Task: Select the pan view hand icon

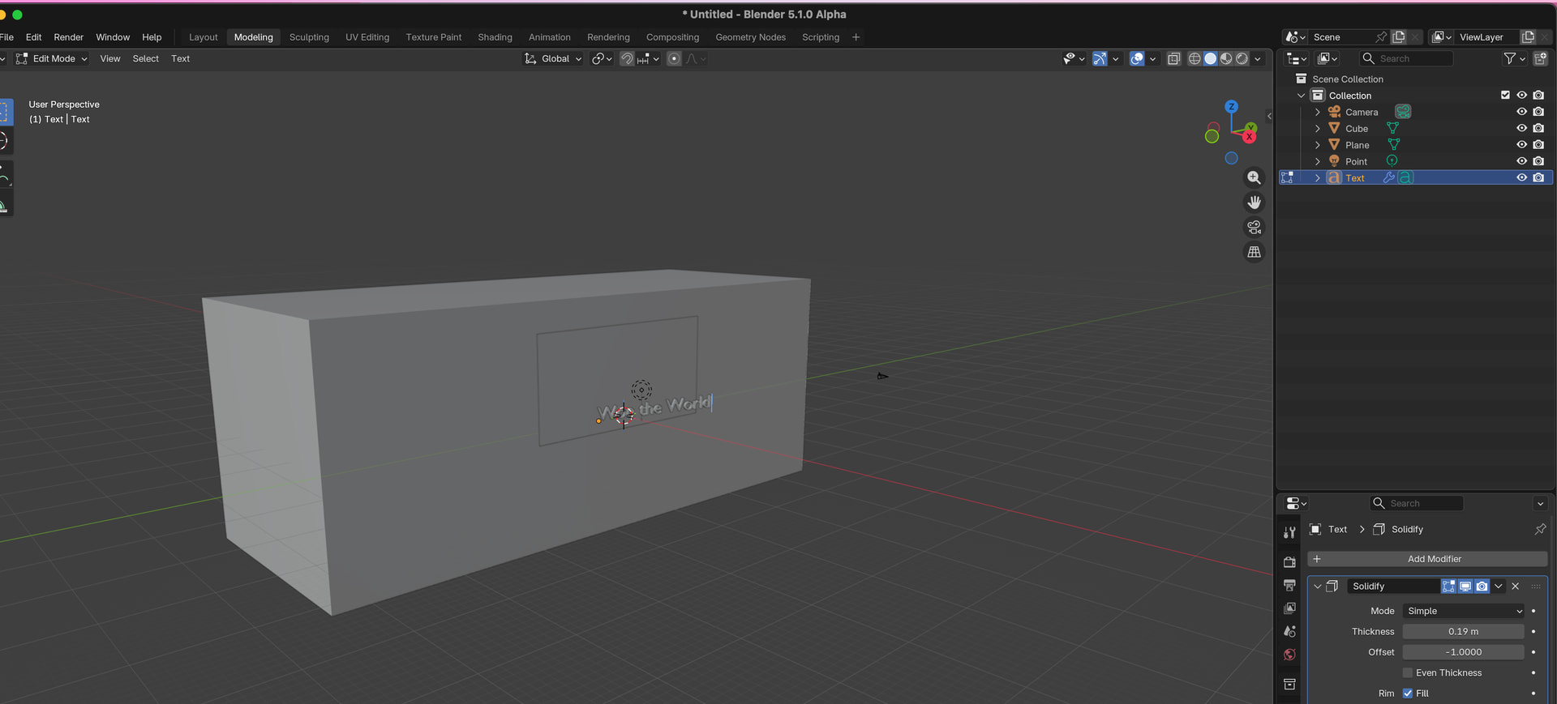Action: tap(1254, 203)
